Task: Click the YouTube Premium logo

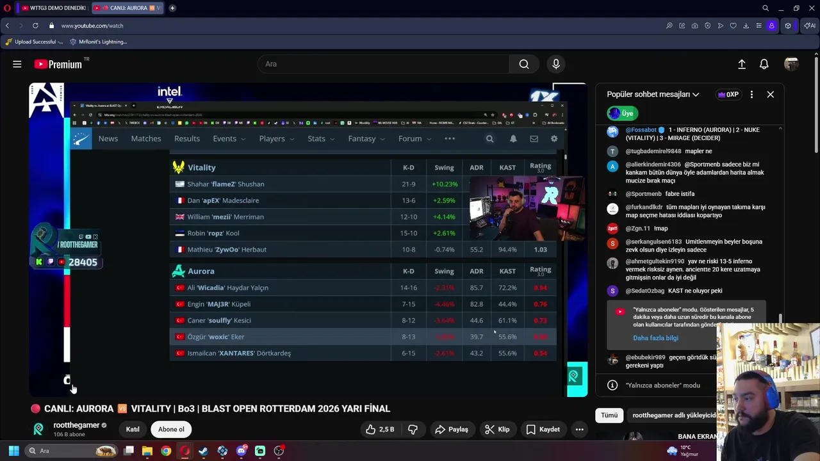Action: pos(58,64)
